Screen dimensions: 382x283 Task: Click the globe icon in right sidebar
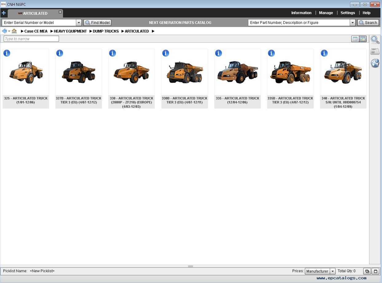click(x=375, y=63)
